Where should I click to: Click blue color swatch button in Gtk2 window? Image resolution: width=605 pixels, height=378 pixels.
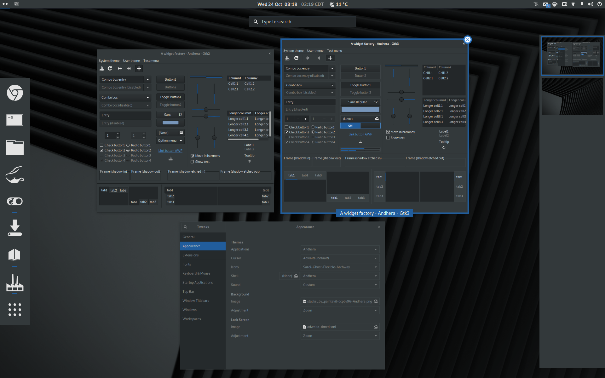170,123
